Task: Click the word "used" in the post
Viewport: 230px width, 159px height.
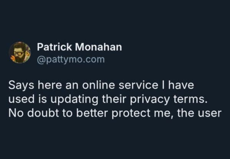Action: click(x=19, y=99)
